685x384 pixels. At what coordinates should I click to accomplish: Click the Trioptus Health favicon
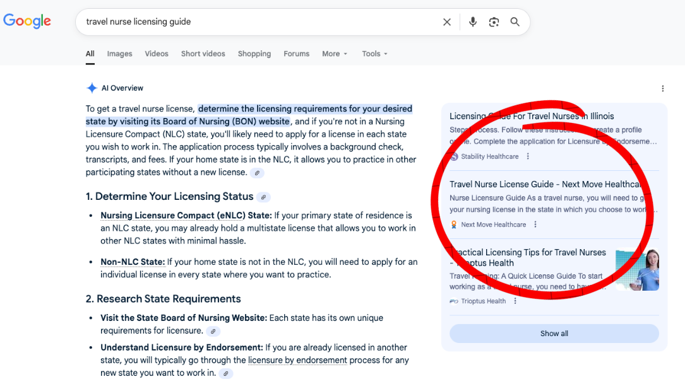454,301
